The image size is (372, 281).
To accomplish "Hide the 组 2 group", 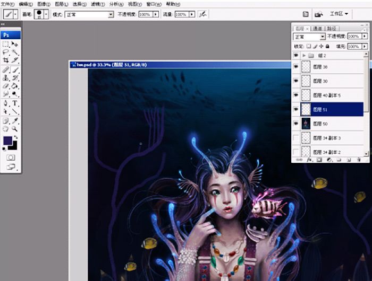I will tap(296, 55).
